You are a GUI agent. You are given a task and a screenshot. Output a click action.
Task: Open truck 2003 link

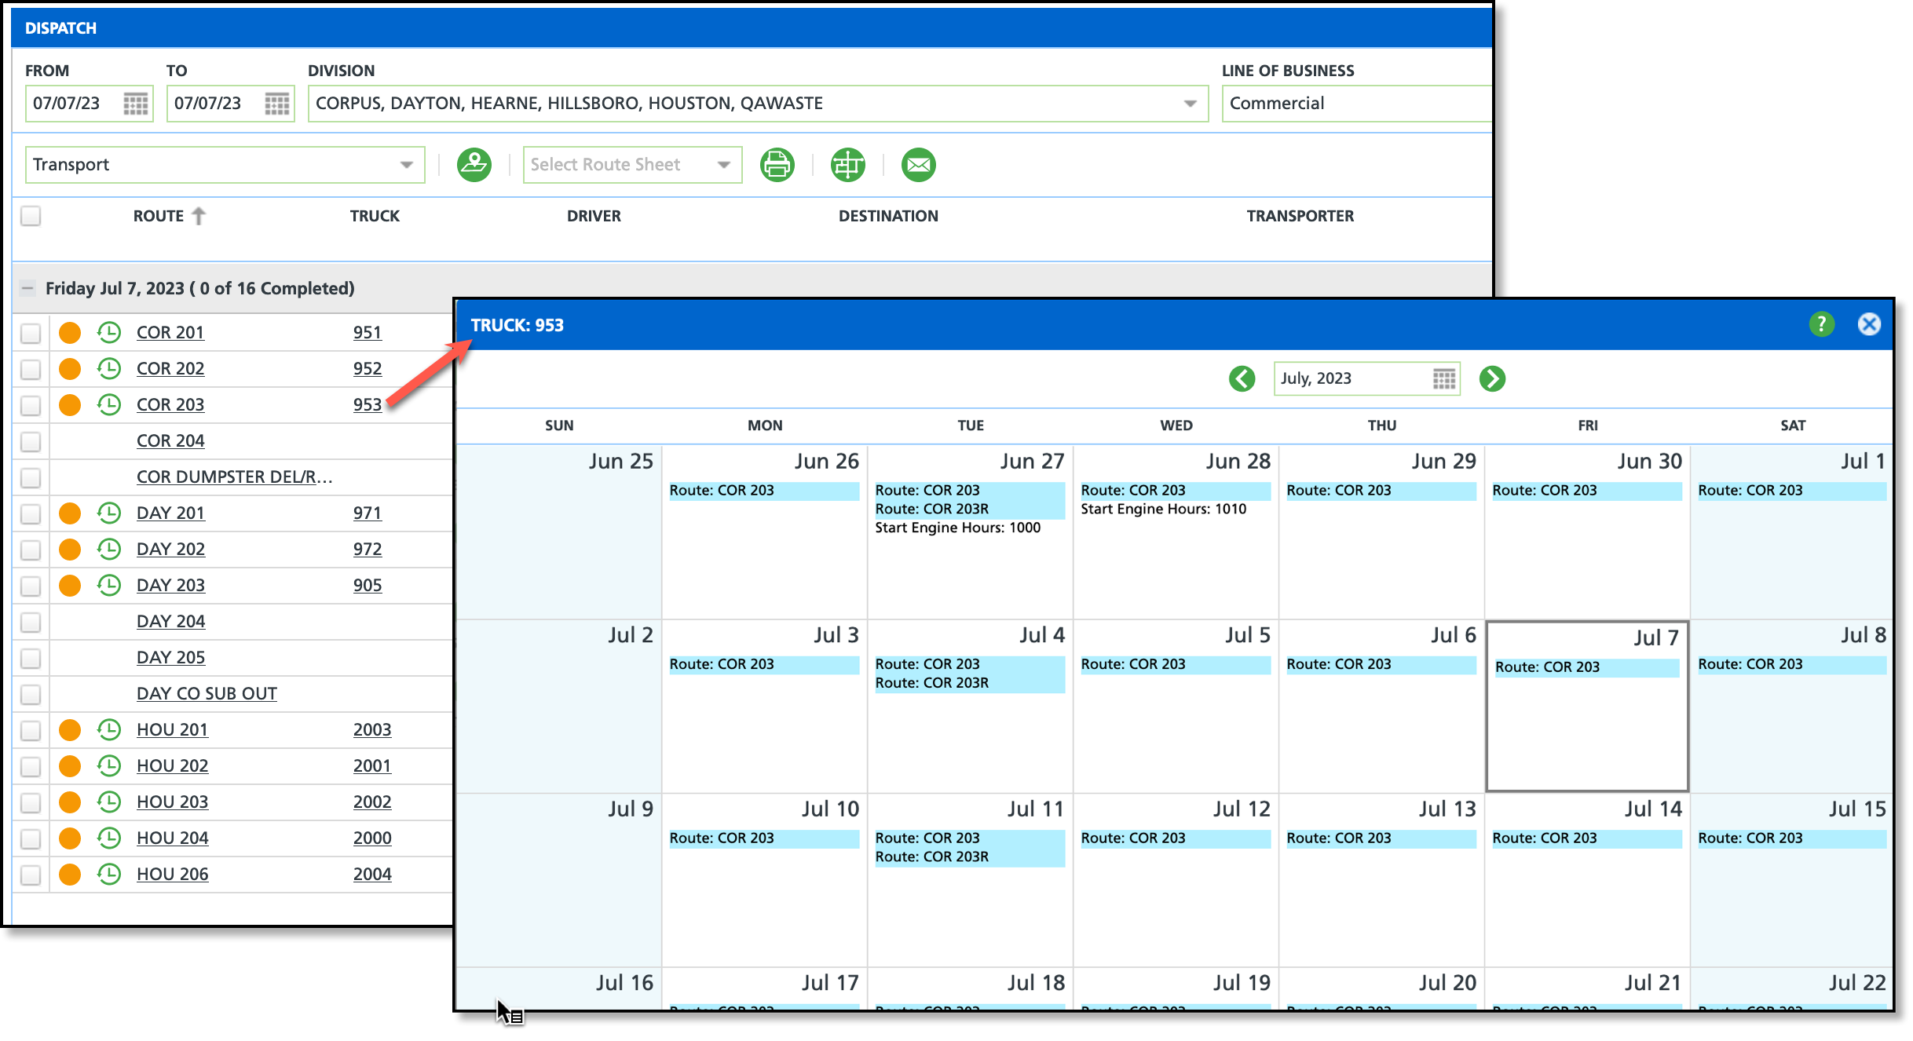[x=371, y=730]
